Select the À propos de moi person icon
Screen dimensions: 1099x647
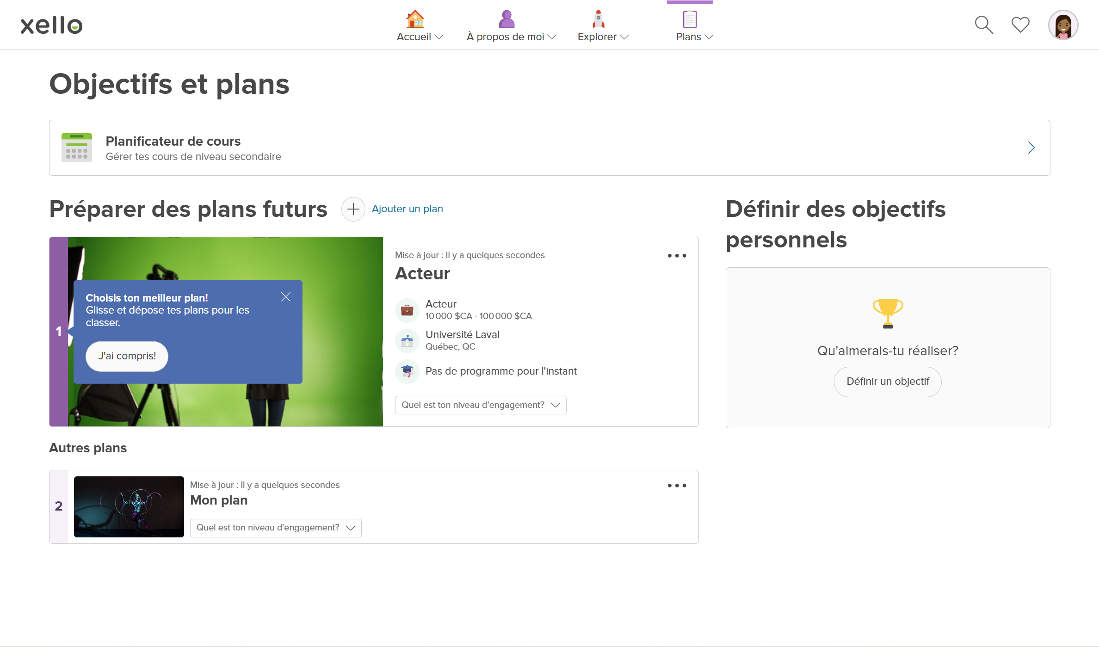click(x=506, y=19)
